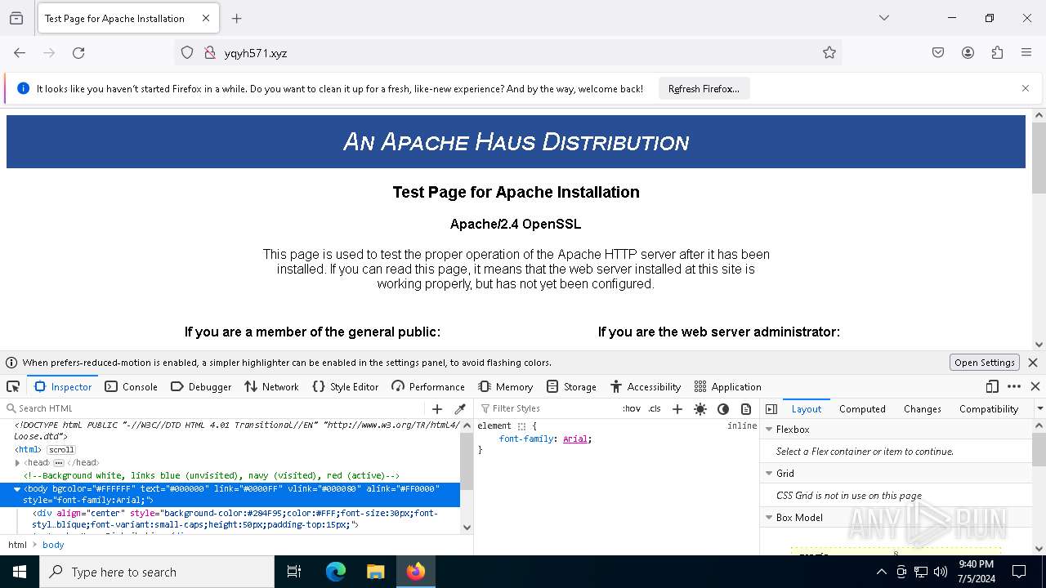1046x588 pixels.
Task: Select the Changes sidebar tab
Action: (922, 408)
